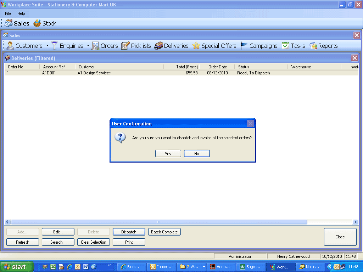Click the Deliveries truck icon
Image resolution: width=363 pixels, height=272 pixels.
[158, 46]
